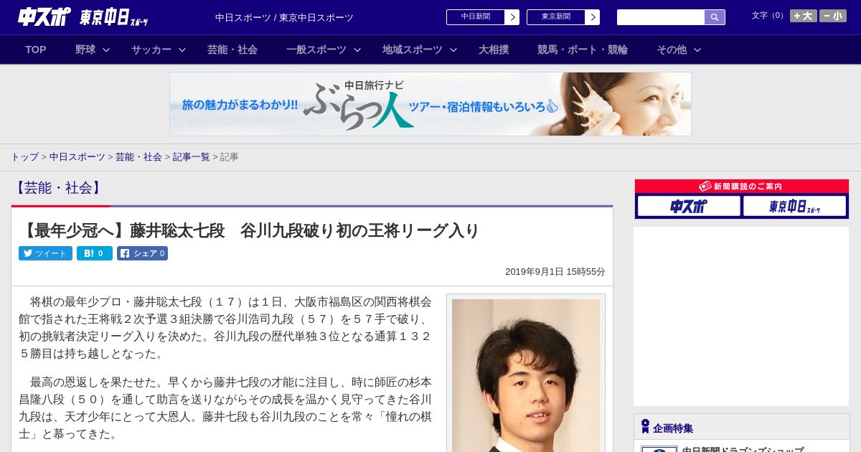Focus the header search input field
This screenshot has height=452, width=861.
(661, 17)
